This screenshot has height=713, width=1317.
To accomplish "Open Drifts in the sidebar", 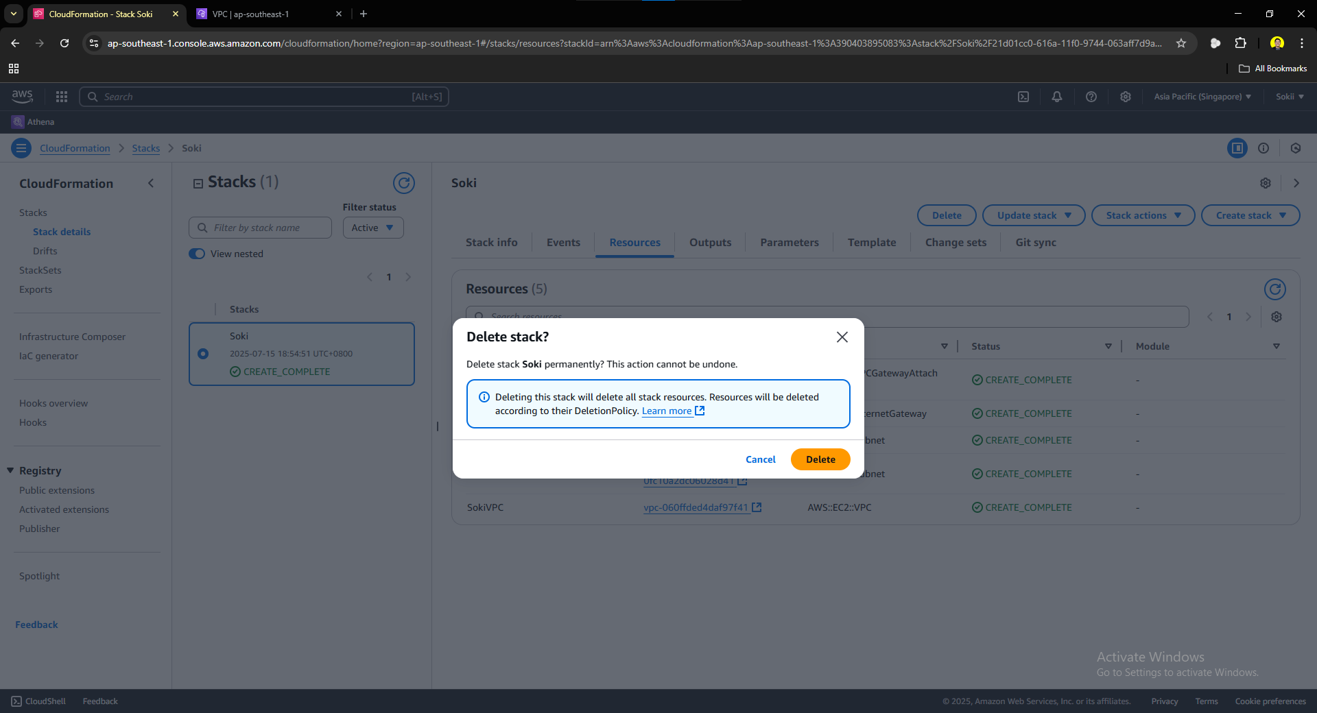I will pos(45,251).
